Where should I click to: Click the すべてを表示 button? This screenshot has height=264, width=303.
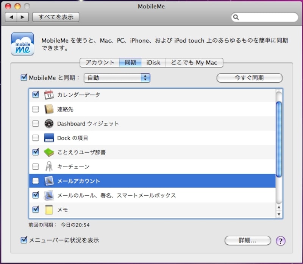click(56, 17)
